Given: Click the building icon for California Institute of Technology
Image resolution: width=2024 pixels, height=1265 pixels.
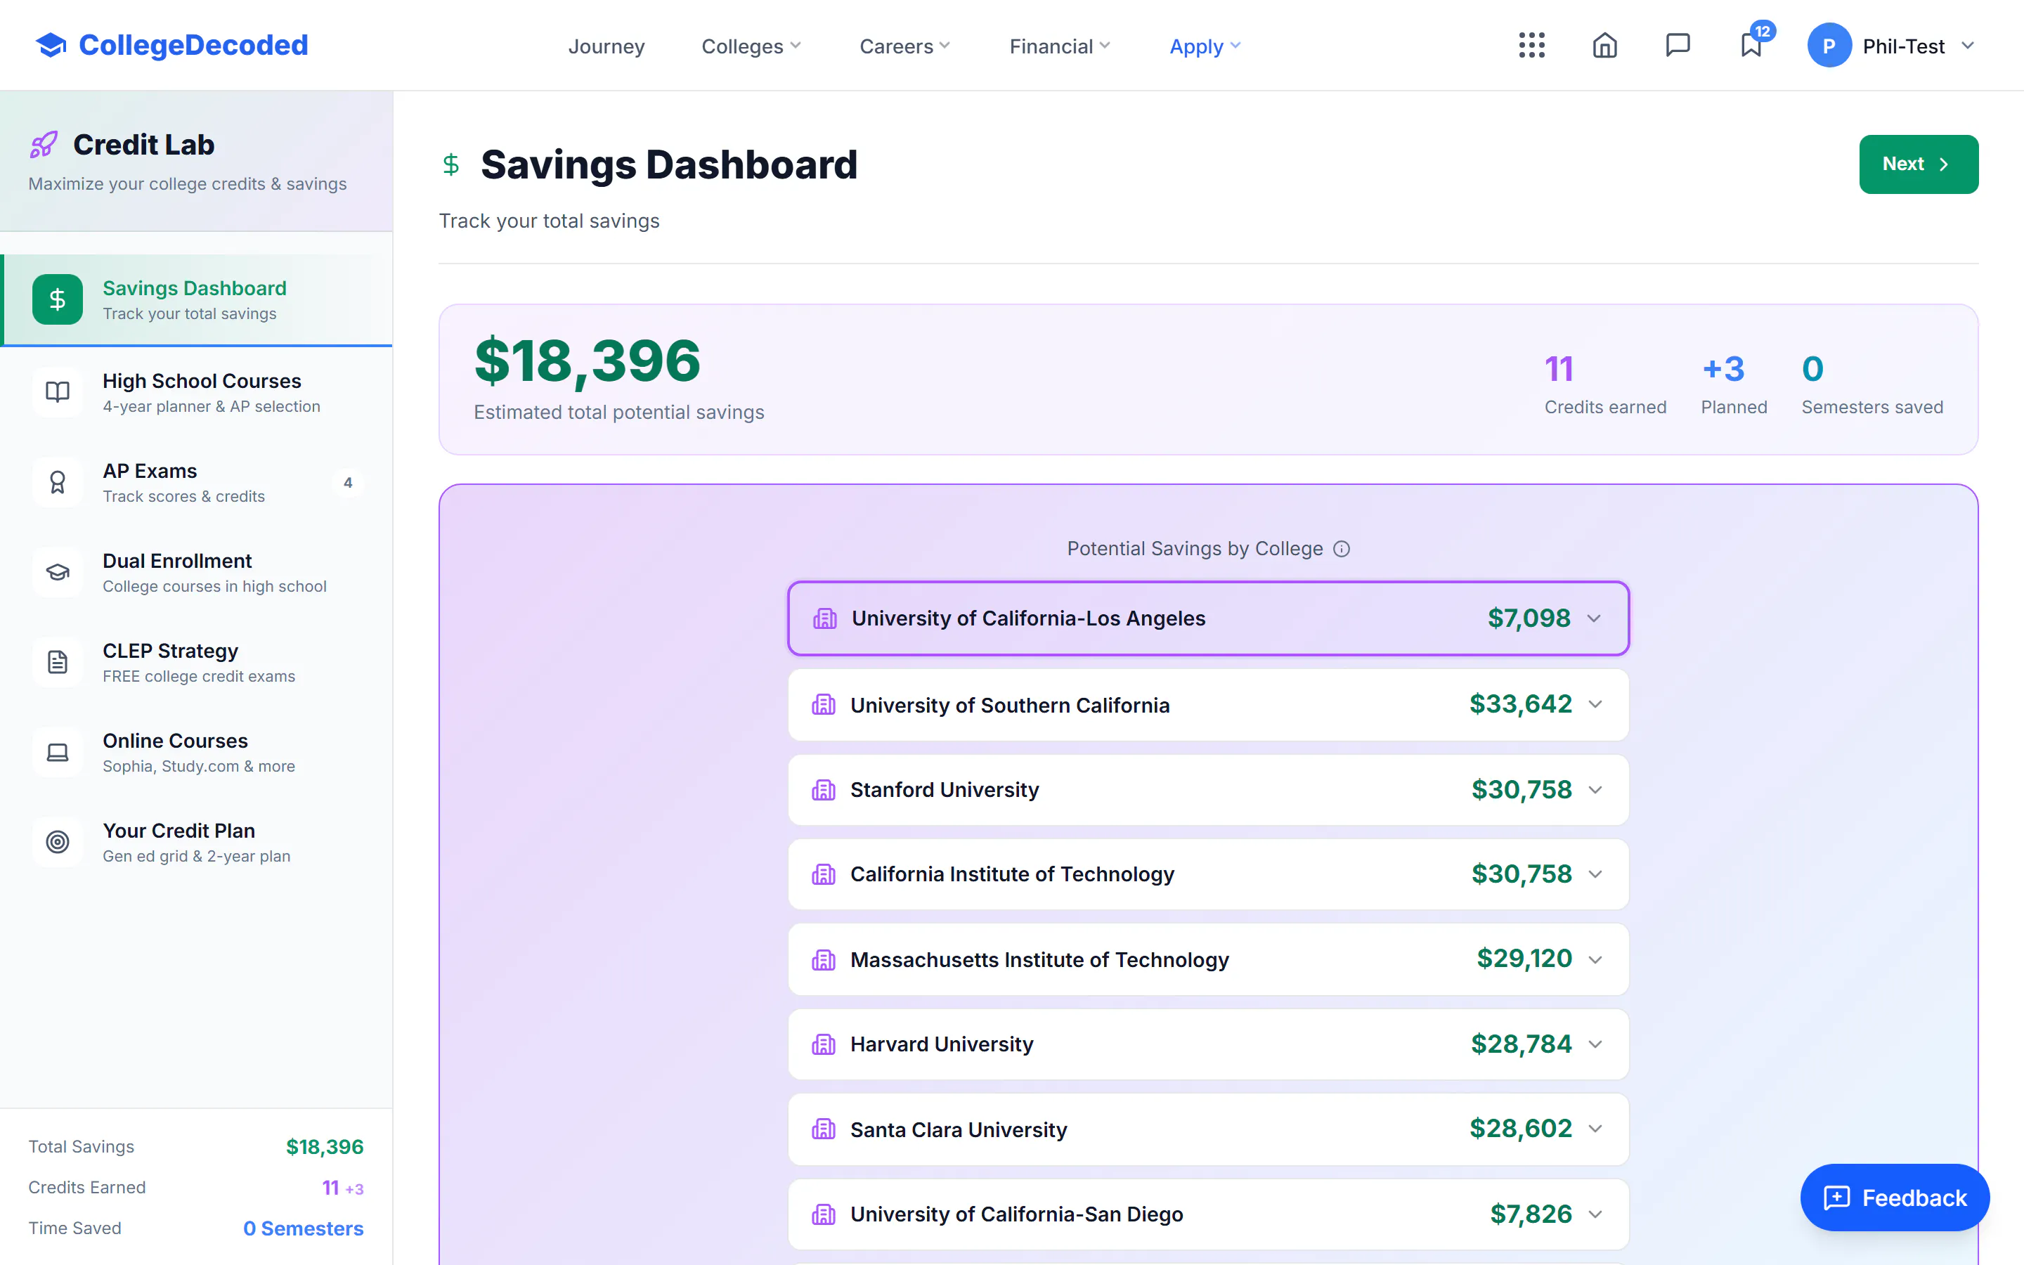Looking at the screenshot, I should click(x=824, y=874).
